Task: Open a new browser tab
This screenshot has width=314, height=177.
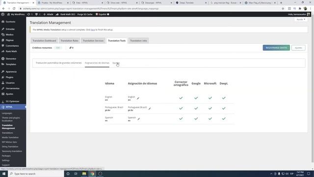Action: click(x=281, y=3)
